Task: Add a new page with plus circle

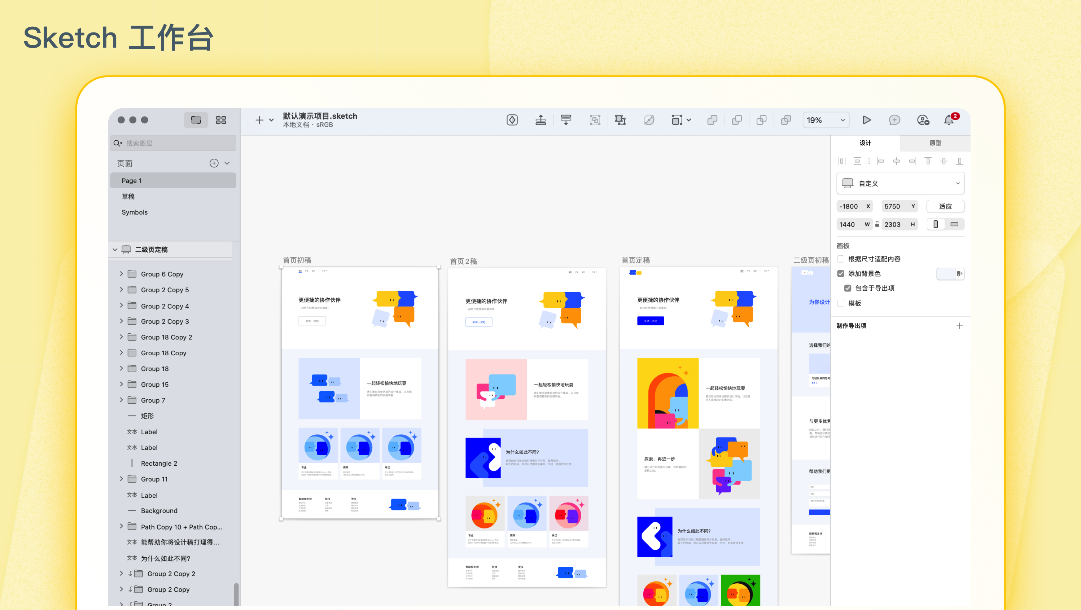Action: tap(214, 163)
